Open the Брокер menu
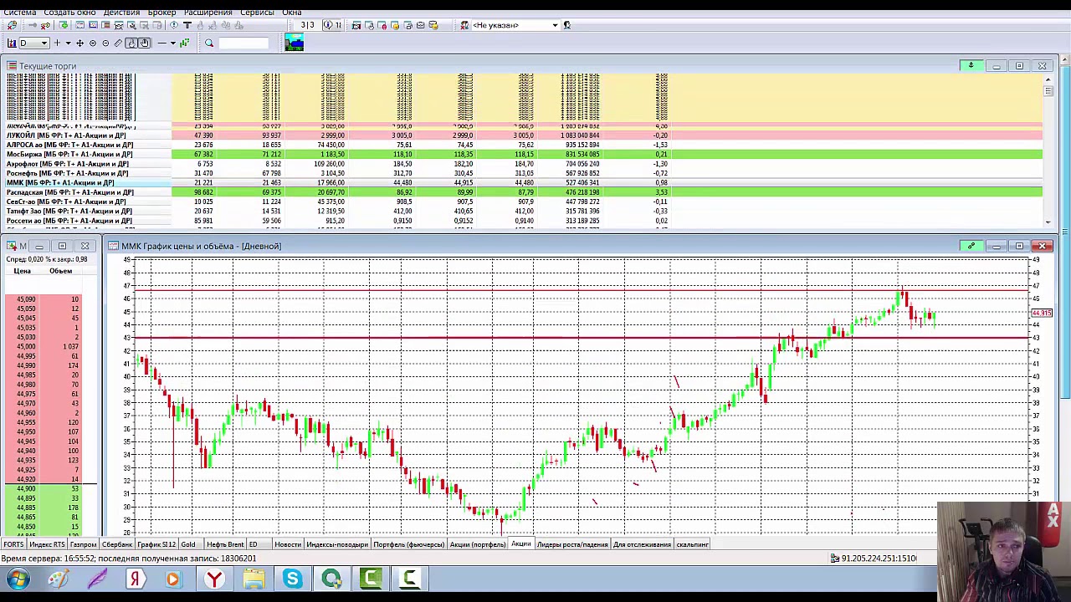Screen dimensions: 1071x602 [x=162, y=12]
